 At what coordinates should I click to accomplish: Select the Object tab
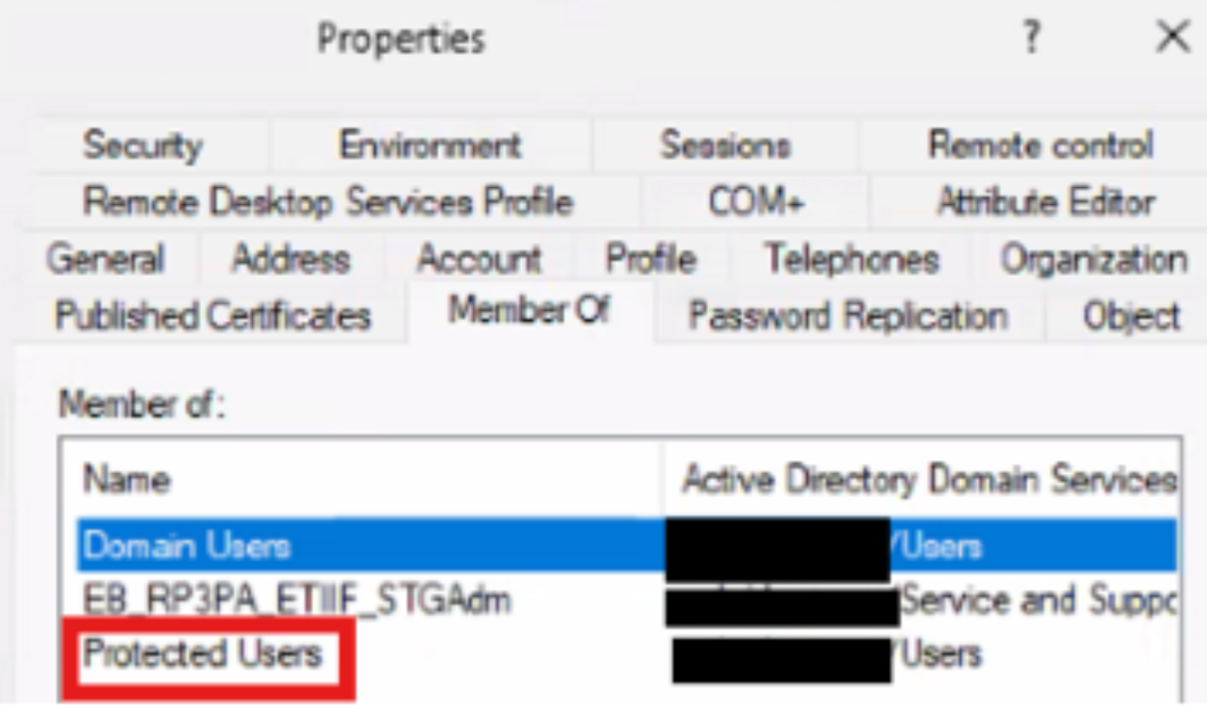tap(1131, 317)
